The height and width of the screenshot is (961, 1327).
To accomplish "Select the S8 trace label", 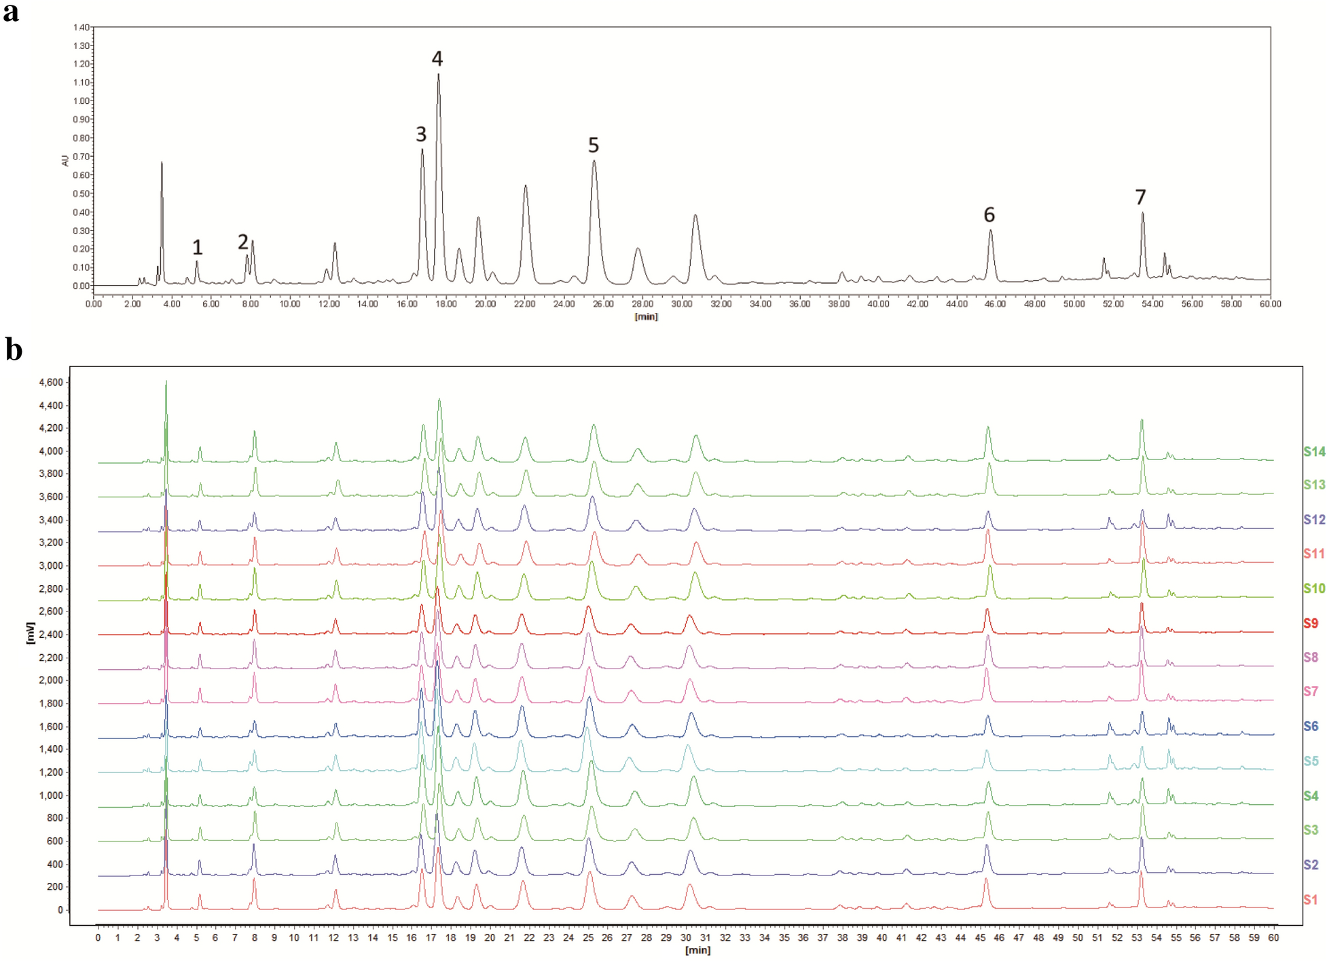I will pyautogui.click(x=1311, y=657).
